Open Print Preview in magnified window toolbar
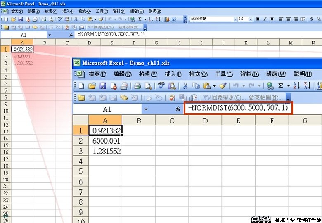This screenshot has width=322, height=223. point(148,86)
